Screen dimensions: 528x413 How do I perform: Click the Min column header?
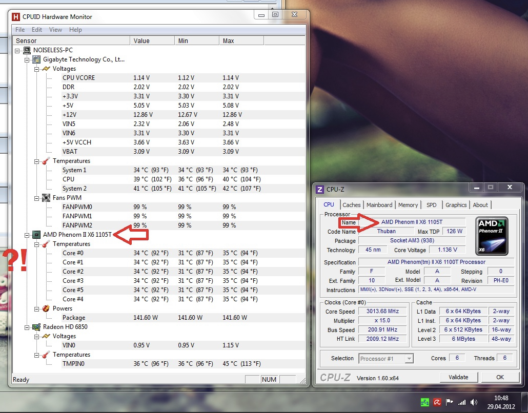pyautogui.click(x=197, y=40)
